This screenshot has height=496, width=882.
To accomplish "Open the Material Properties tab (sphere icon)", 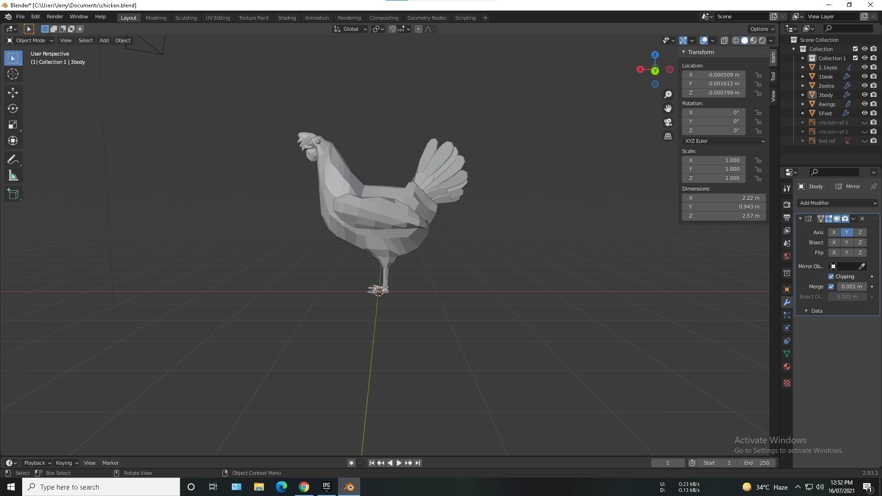I will coord(786,366).
